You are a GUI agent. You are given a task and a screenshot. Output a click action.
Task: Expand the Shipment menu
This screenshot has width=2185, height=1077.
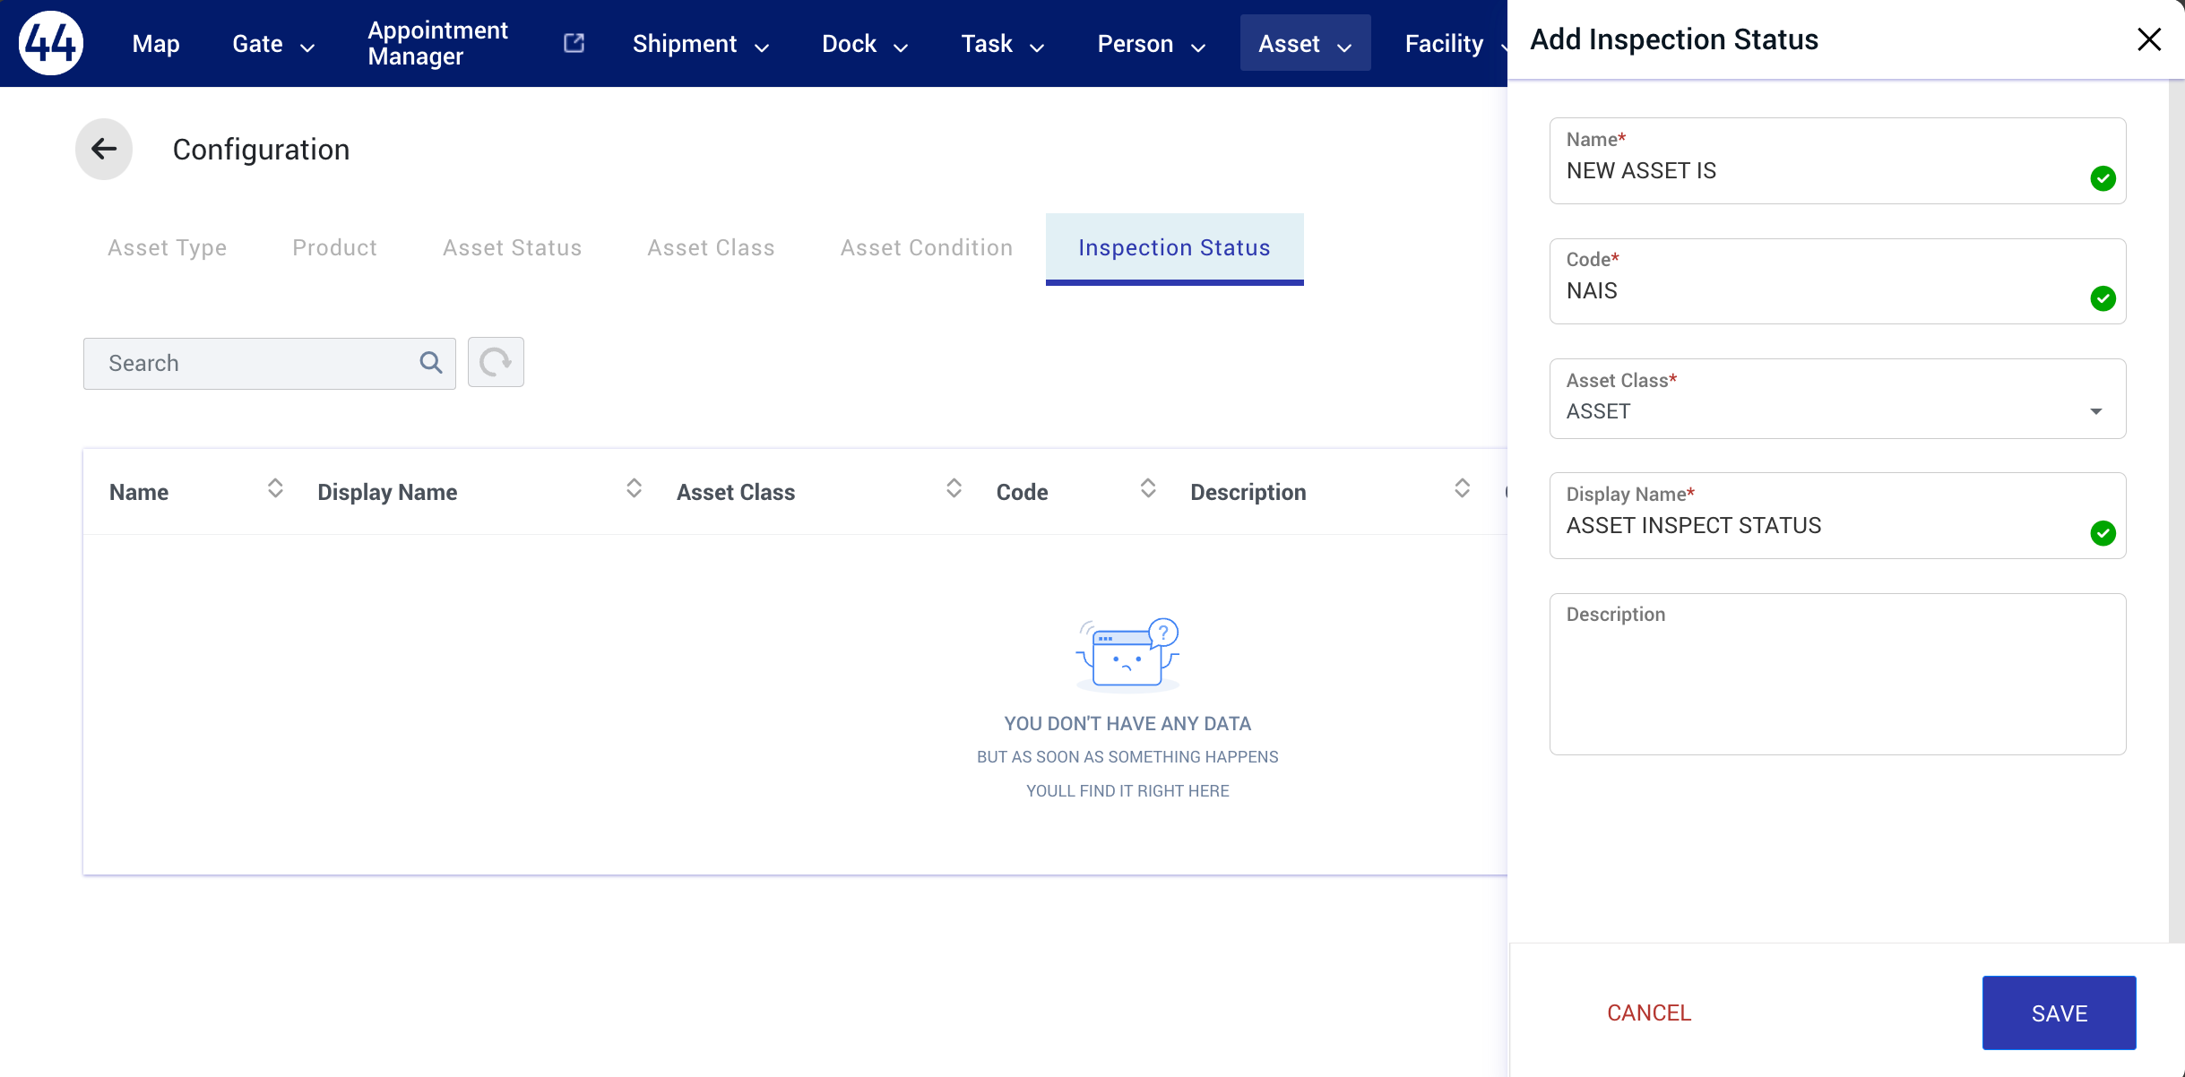[x=700, y=44]
